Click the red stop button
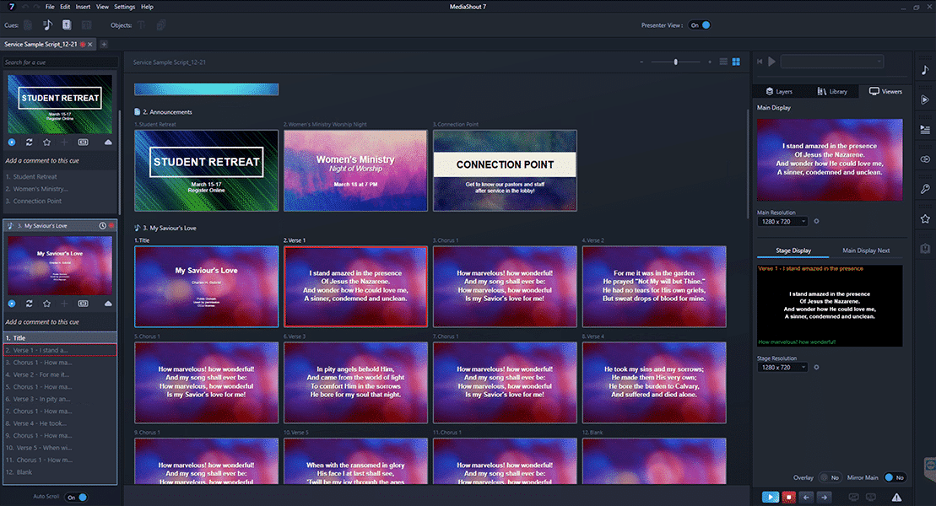The image size is (936, 506). click(789, 498)
